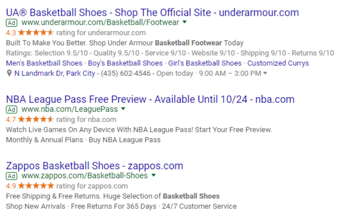Open Customized Currys sitelink
This screenshot has height=219, width=345.
[x=278, y=63]
